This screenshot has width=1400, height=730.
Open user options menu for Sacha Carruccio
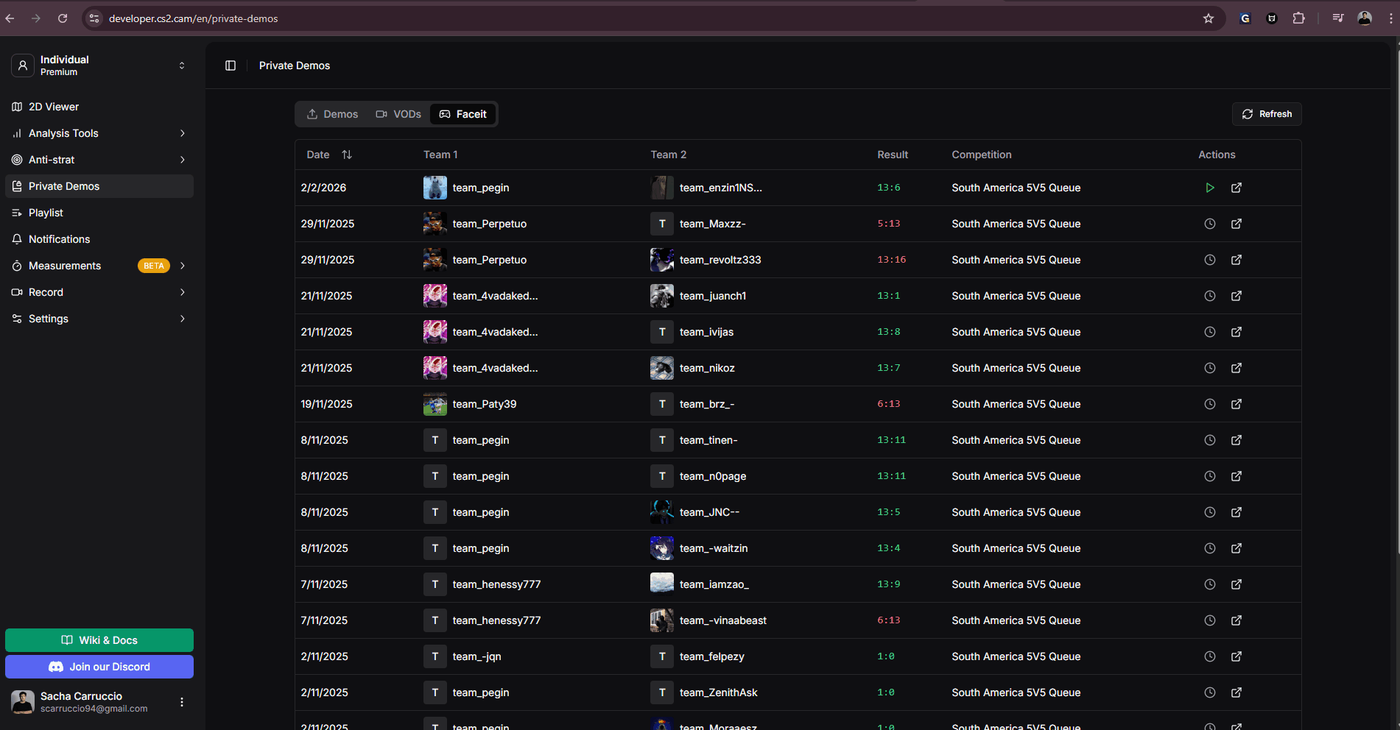[182, 702]
